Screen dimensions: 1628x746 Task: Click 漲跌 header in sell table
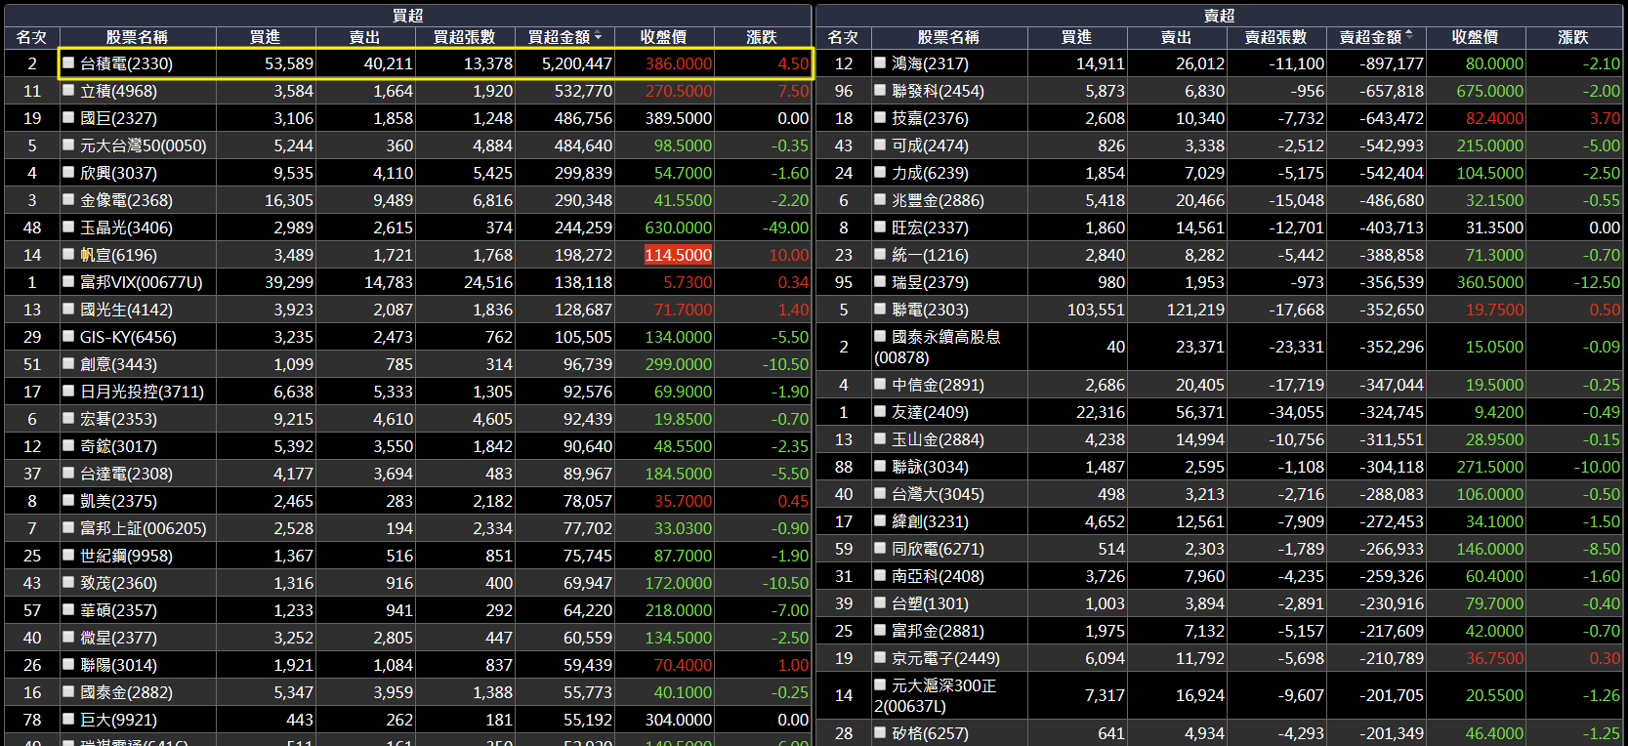click(1572, 37)
